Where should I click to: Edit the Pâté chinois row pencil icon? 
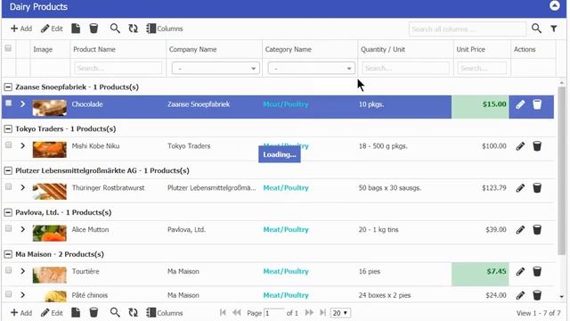(x=520, y=295)
